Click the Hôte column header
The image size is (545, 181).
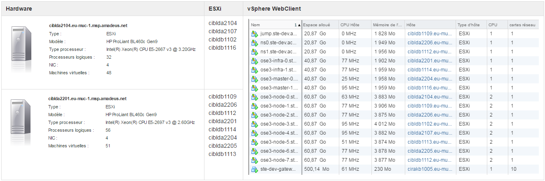click(x=430, y=25)
